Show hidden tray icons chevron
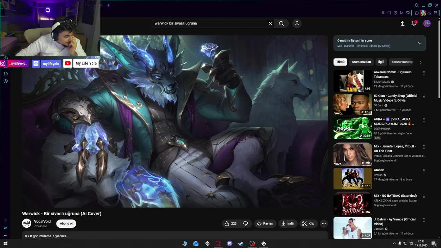Screen dimensions: 441x248 [394, 244]
